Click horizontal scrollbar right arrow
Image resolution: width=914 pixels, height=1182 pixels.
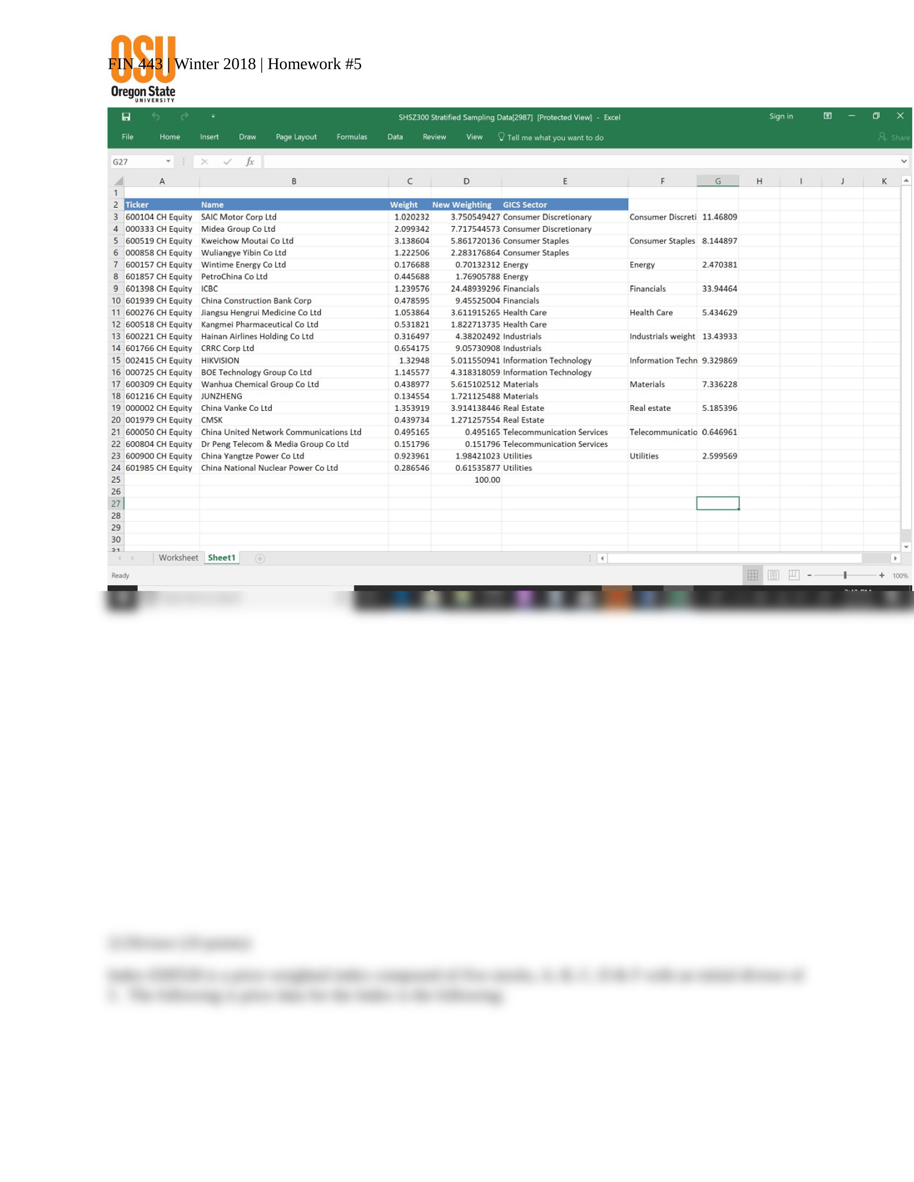[895, 558]
